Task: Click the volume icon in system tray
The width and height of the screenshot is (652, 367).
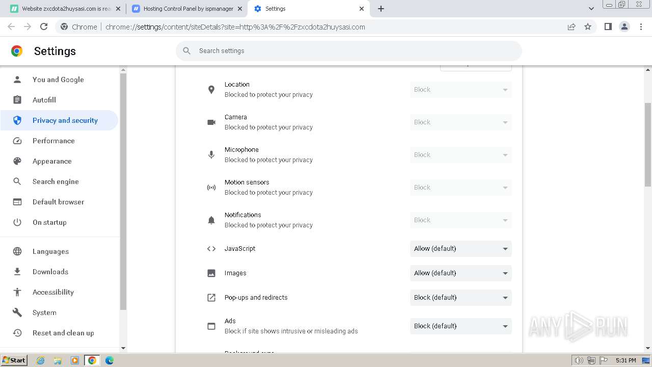Action: tap(579, 360)
